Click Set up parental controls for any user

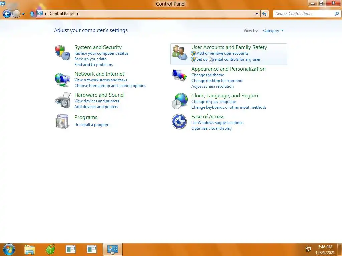pyautogui.click(x=228, y=59)
